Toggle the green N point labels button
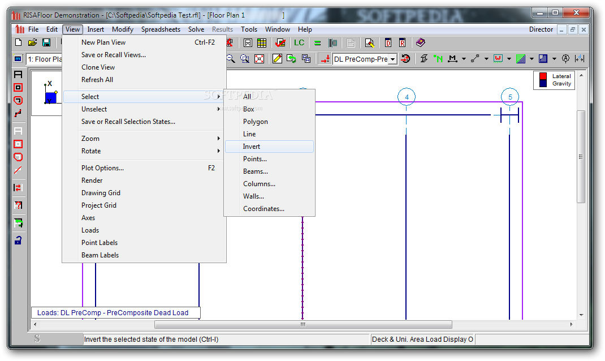605x361 pixels. coord(438,59)
